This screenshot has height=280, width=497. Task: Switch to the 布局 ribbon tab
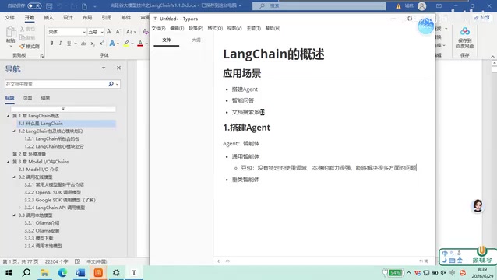(x=87, y=17)
